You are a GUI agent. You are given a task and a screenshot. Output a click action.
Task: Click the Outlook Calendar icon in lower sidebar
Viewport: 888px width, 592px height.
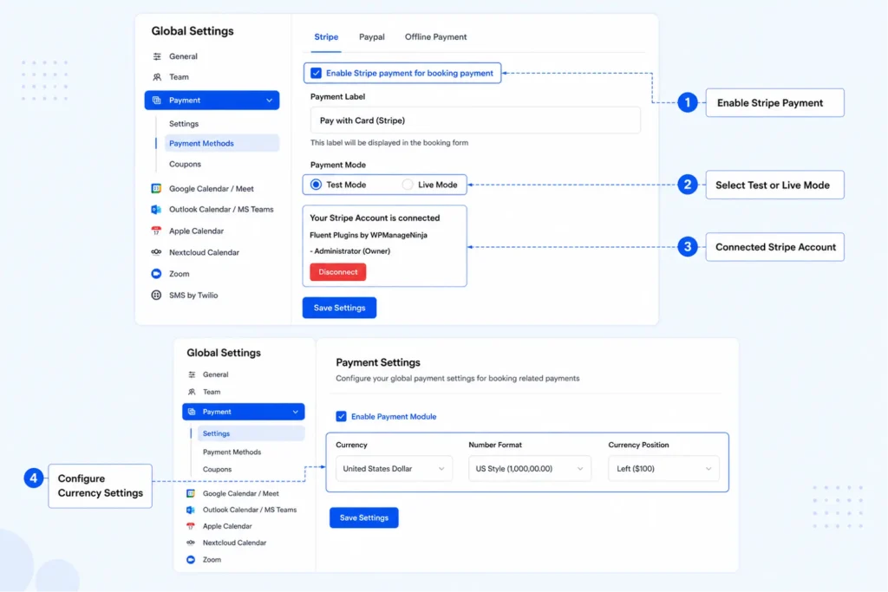[x=191, y=510]
